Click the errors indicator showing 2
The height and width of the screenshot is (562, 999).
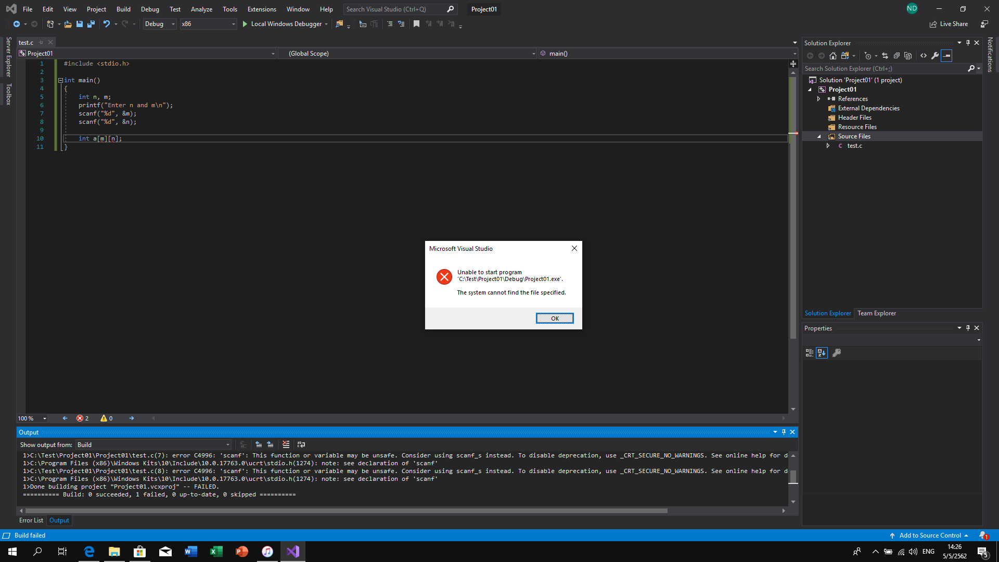[83, 418]
